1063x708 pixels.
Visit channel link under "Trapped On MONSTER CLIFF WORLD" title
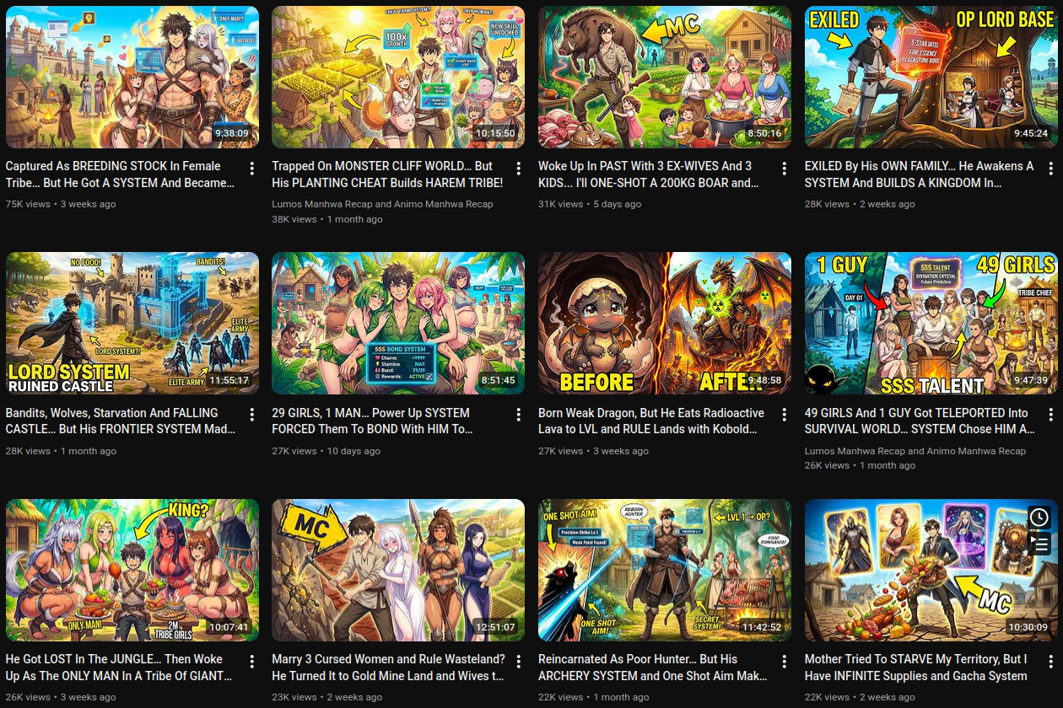pyautogui.click(x=382, y=204)
